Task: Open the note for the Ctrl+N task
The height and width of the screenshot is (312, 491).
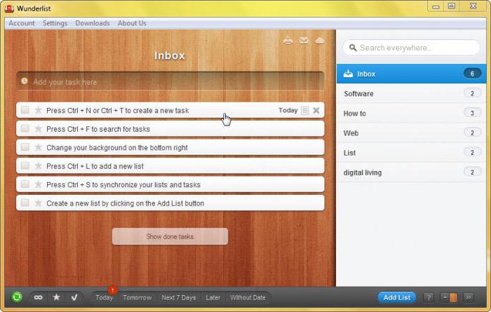Action: (x=304, y=110)
